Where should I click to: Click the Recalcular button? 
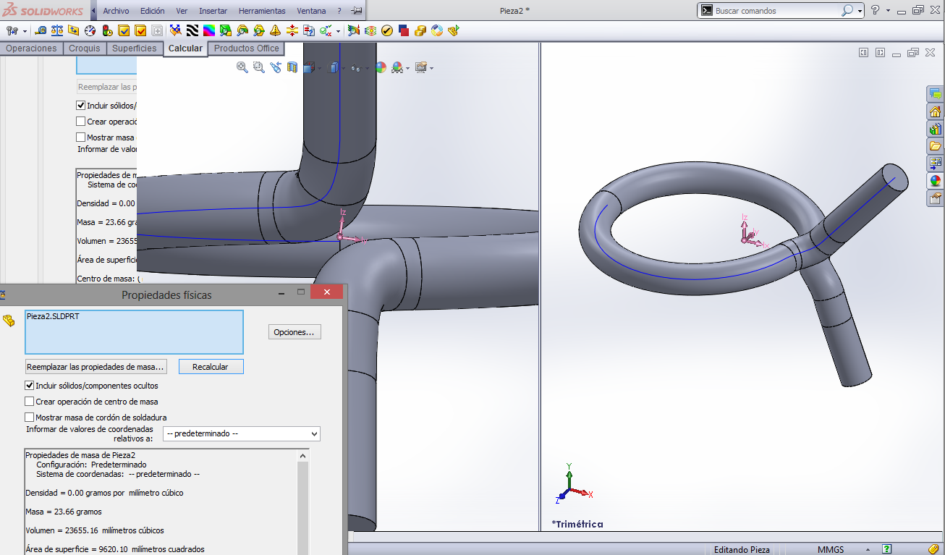211,367
